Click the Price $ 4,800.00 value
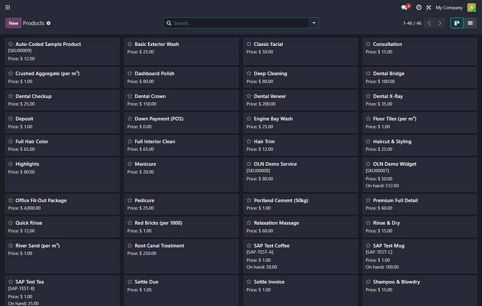Image resolution: width=482 pixels, height=306 pixels. pos(24,208)
